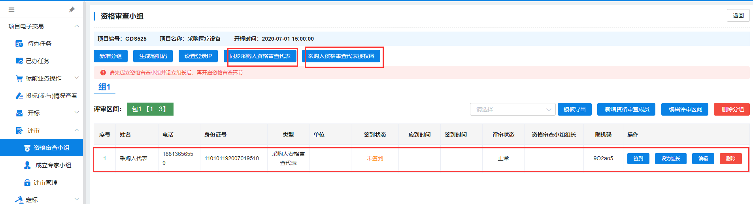The height and width of the screenshot is (204, 753).
Task: Select 资格审查小组 in sidebar
Action: [x=51, y=148]
